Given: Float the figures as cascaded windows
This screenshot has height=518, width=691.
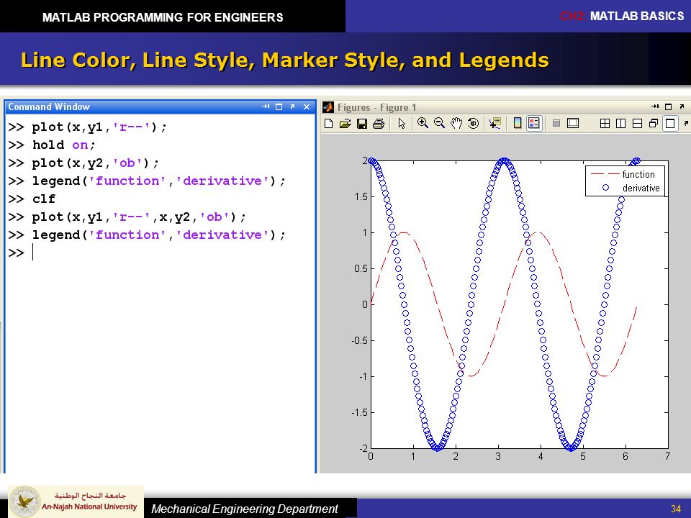Looking at the screenshot, I should click(654, 123).
